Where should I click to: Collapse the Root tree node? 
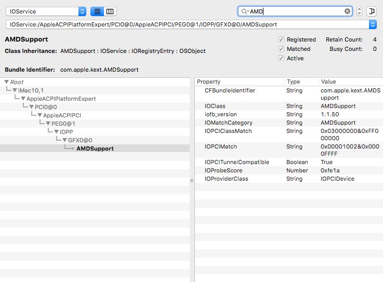7,82
